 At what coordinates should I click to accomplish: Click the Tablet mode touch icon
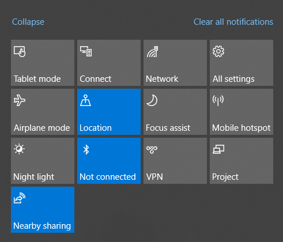20,51
